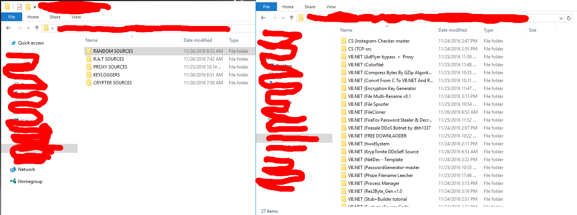Screen dimensions: 577x215
Task: Click folder icon in left window title bar
Action: (7, 6)
